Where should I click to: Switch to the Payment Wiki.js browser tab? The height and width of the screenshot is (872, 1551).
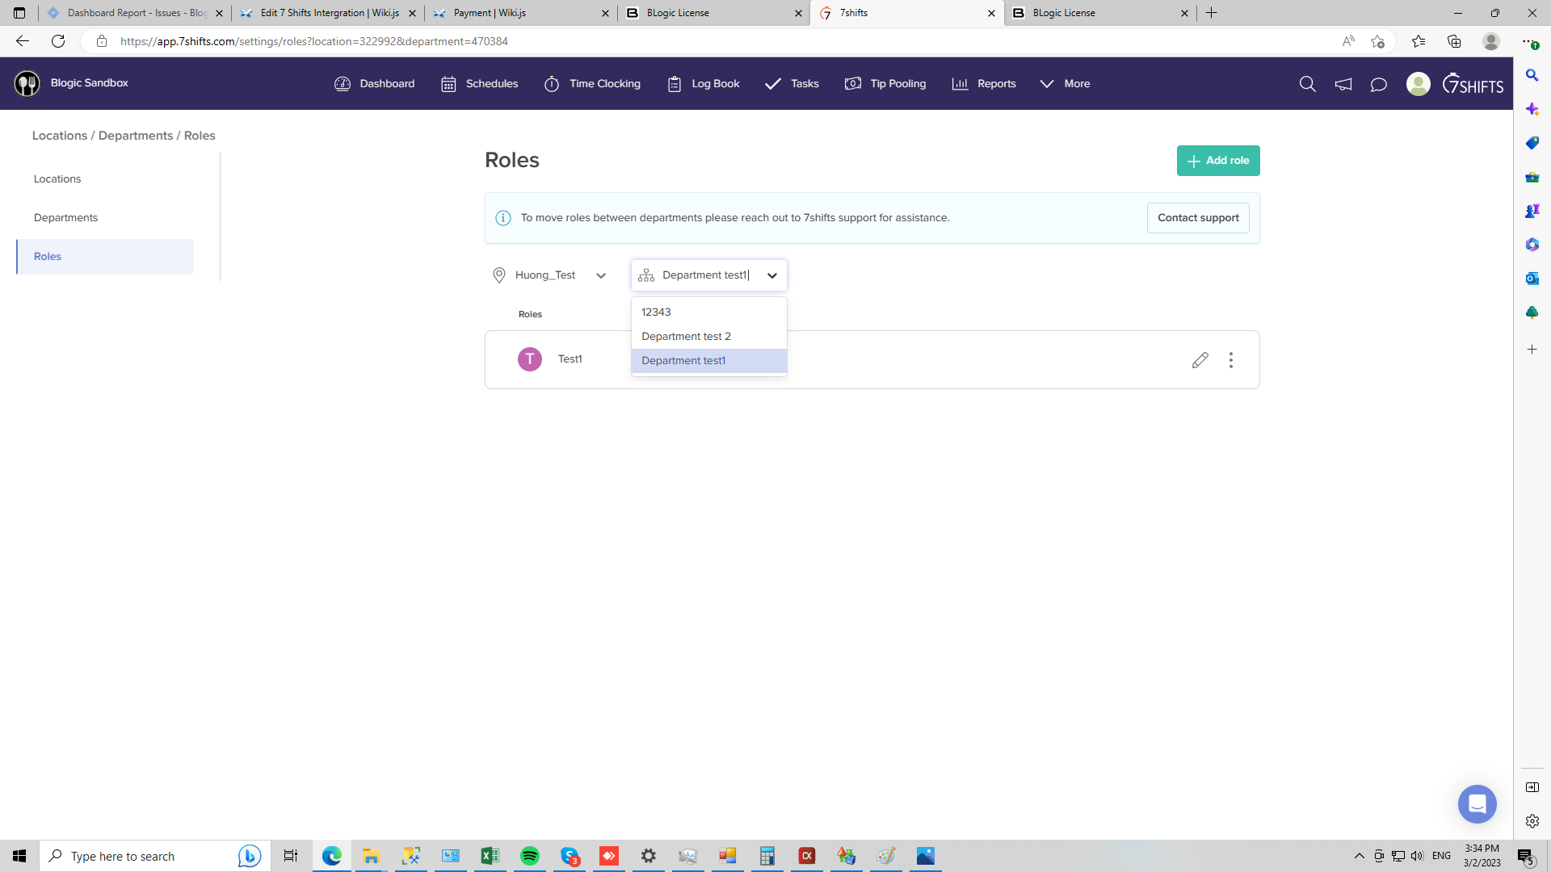[x=520, y=13]
